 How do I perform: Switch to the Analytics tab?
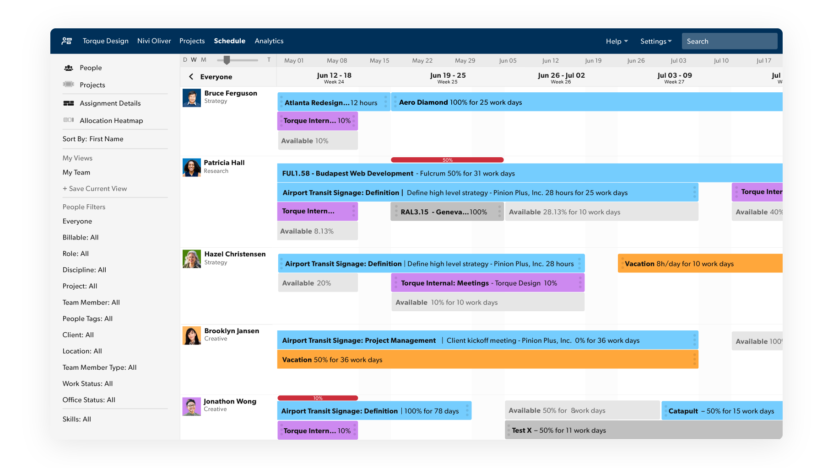point(269,41)
